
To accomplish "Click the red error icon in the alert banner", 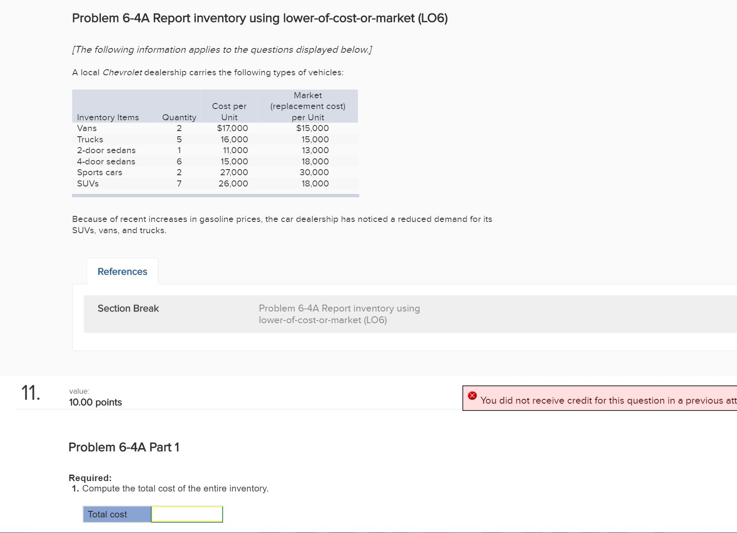I will pos(472,395).
